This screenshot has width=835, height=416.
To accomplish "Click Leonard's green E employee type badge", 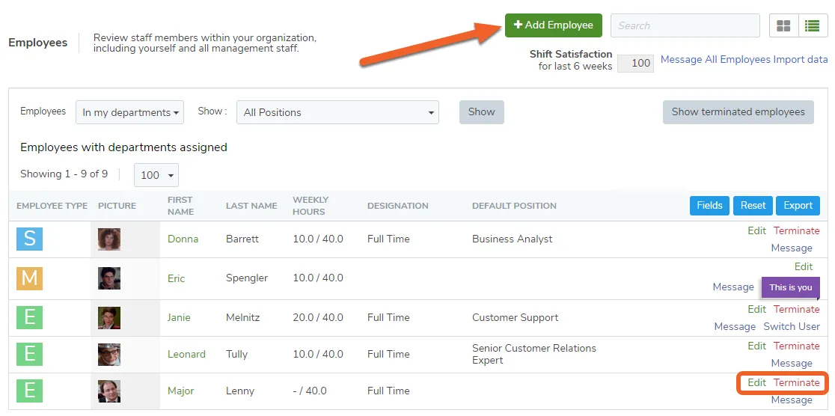I will [x=29, y=354].
